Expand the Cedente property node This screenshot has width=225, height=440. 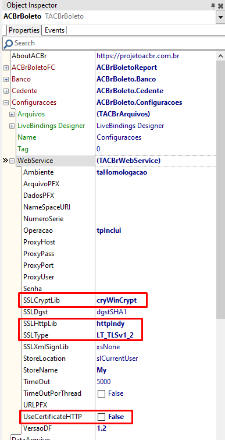pos(6,91)
